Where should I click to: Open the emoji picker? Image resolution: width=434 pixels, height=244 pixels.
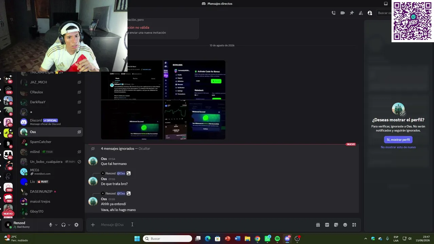(x=345, y=225)
